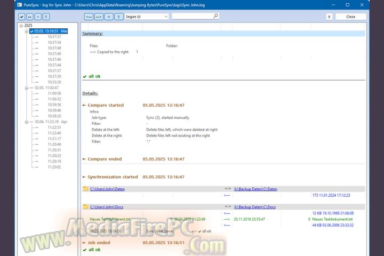This screenshot has height=256, width=384.
Task: Open the 11:22:51 log entry
Action: [x=54, y=127]
